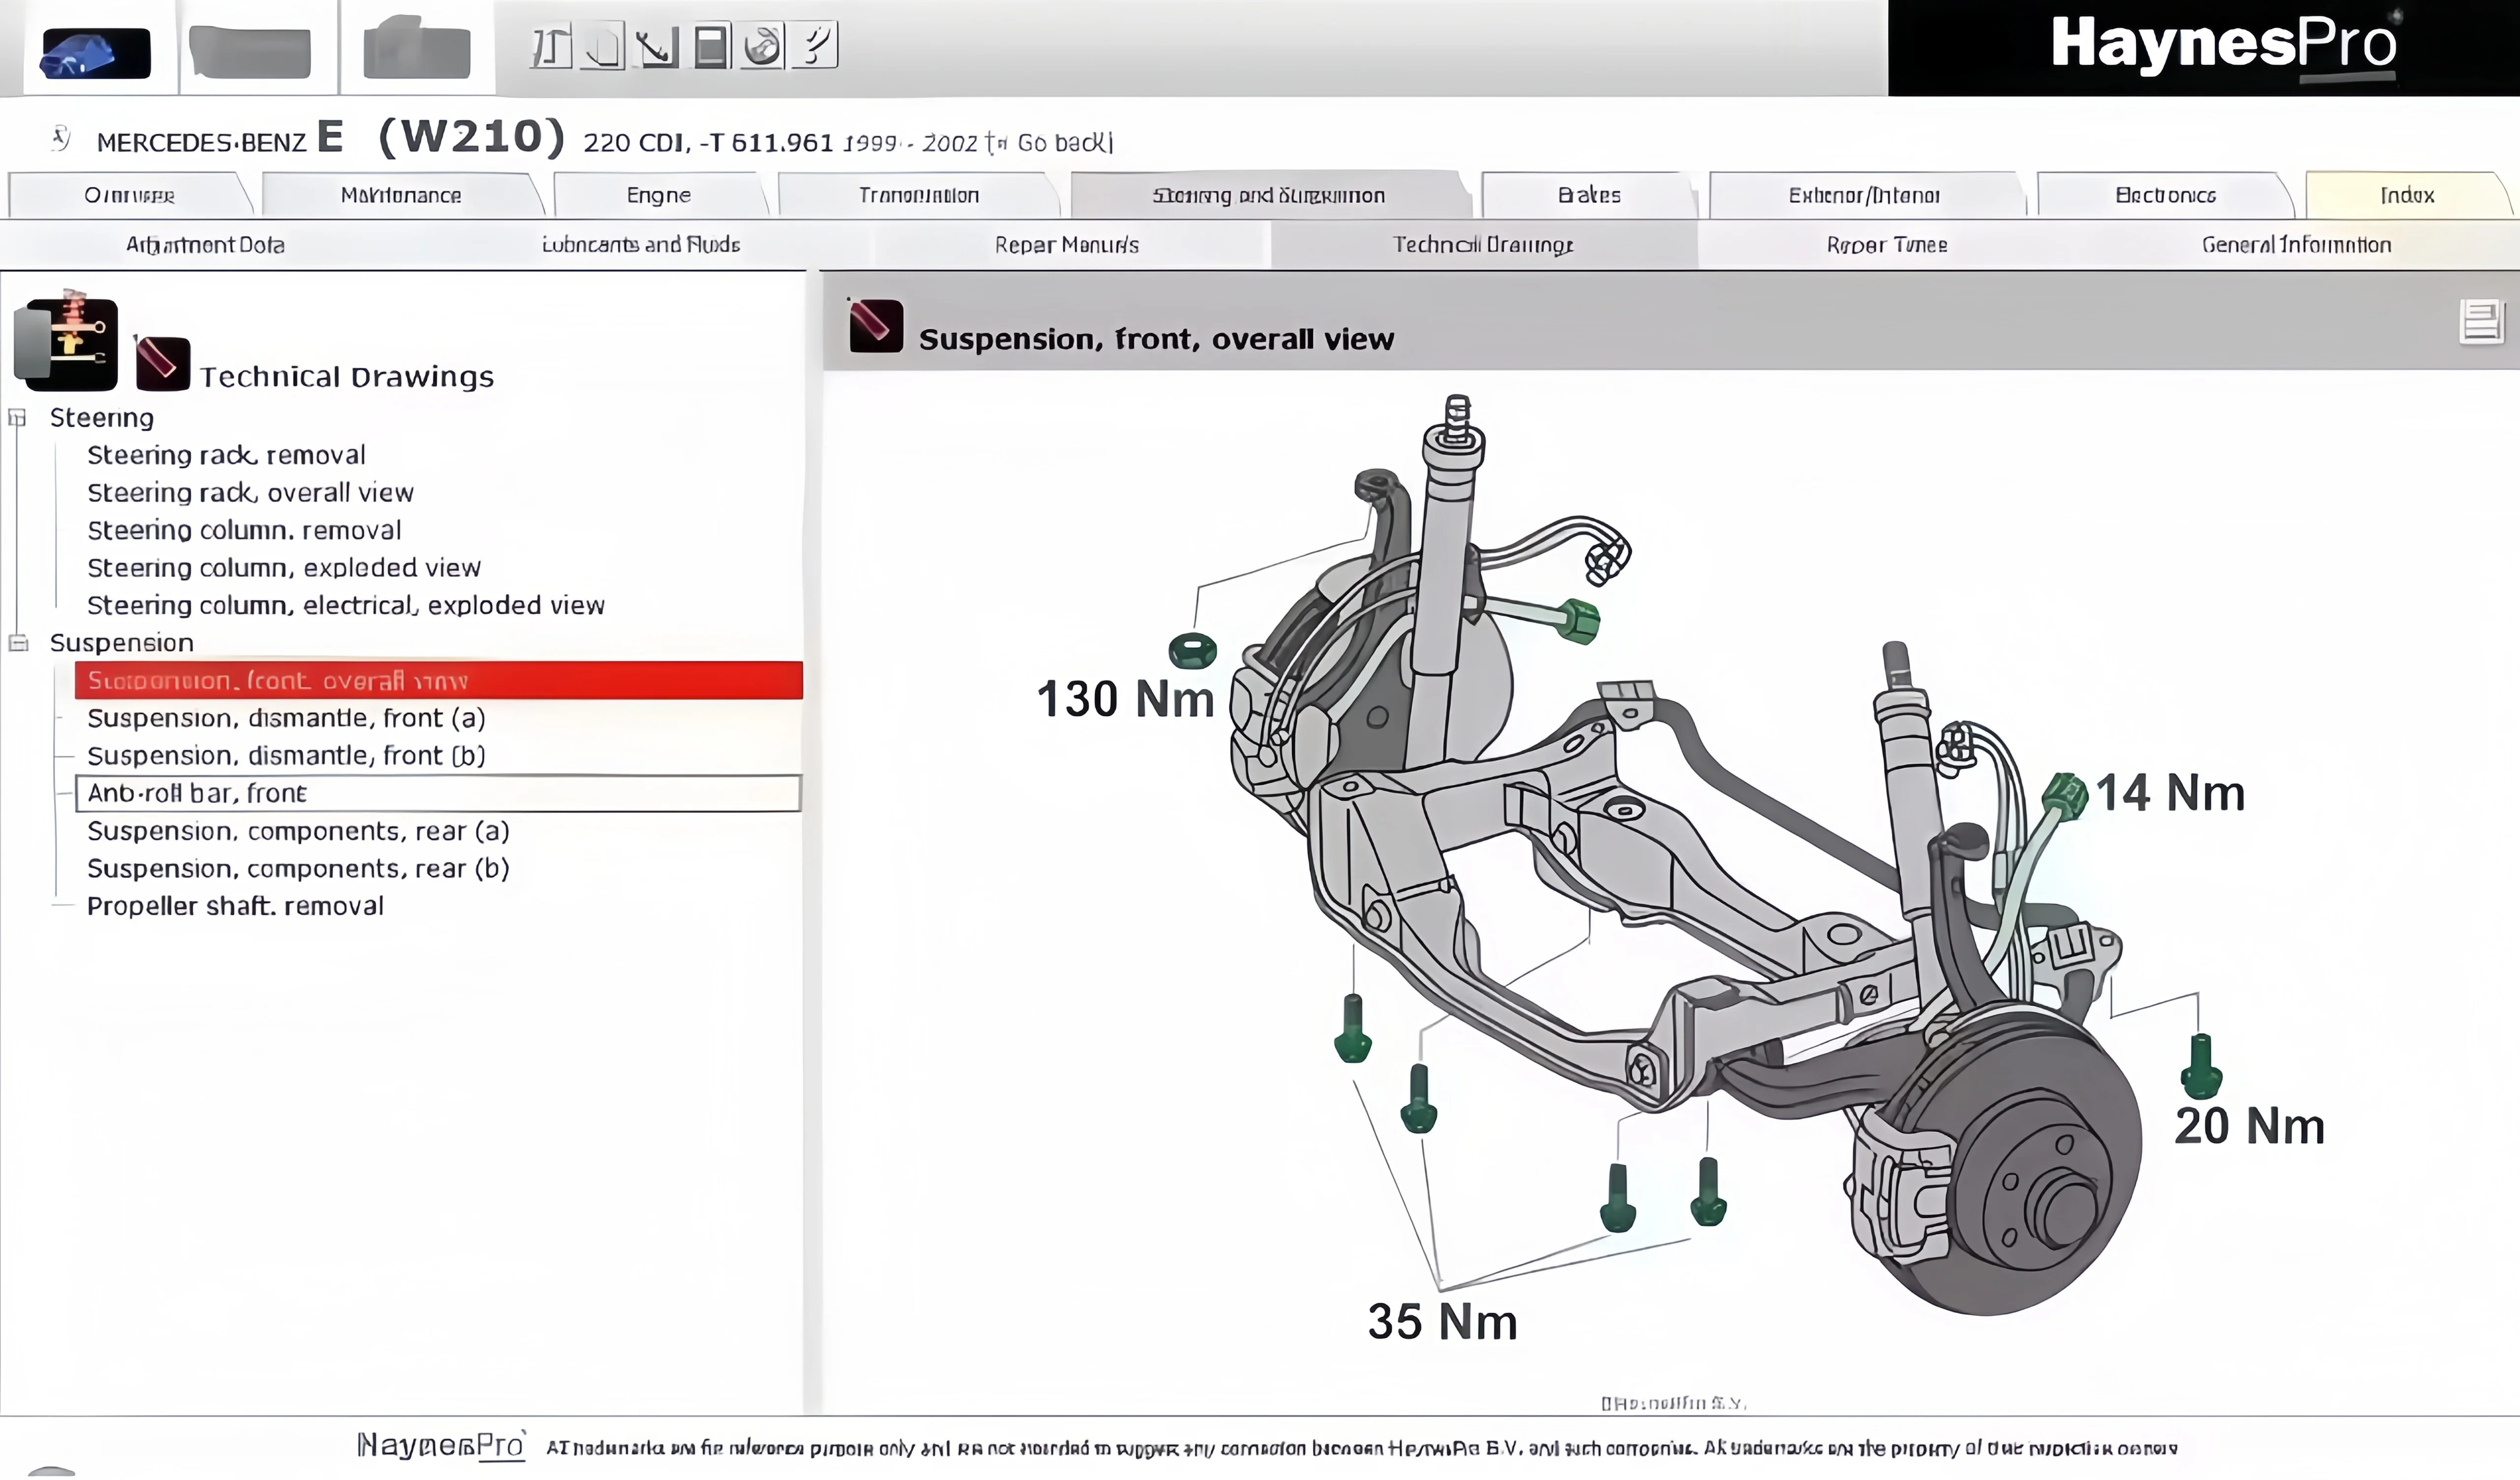Open Propeller shaft, removal drawing
This screenshot has width=2520, height=1480.
(235, 906)
